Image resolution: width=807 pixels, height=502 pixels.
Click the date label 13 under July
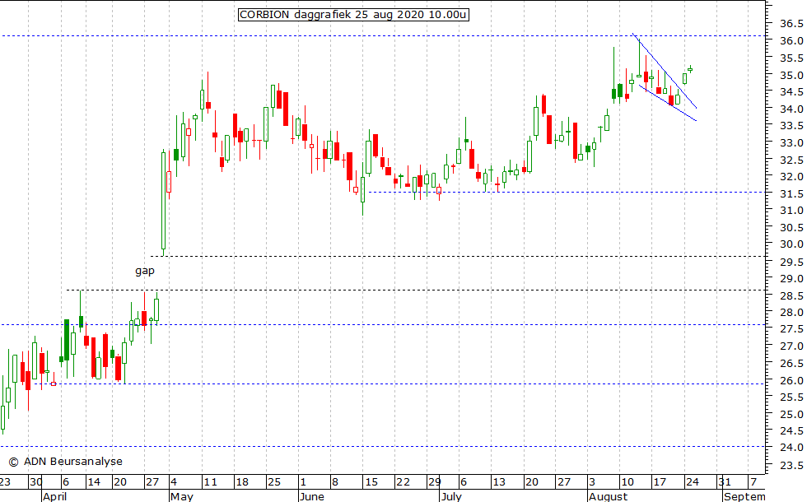coord(499,482)
